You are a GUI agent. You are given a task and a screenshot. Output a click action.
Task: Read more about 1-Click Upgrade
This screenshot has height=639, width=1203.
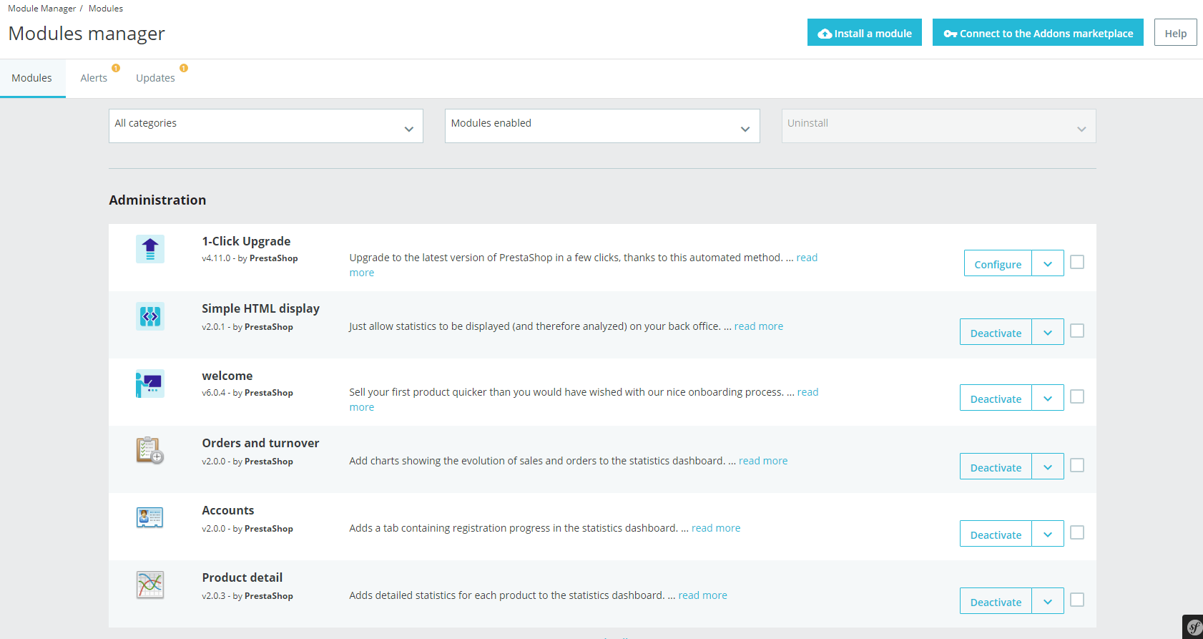point(807,258)
